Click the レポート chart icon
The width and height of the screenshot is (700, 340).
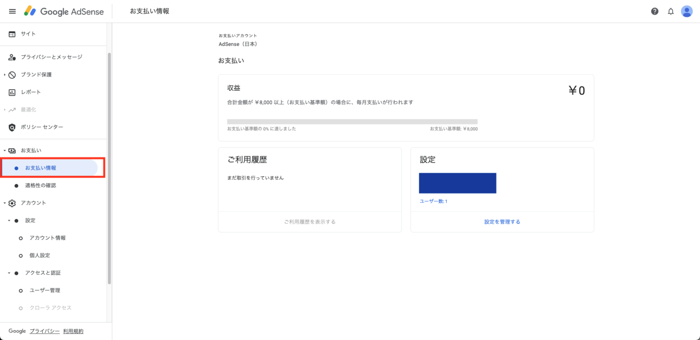(x=12, y=93)
